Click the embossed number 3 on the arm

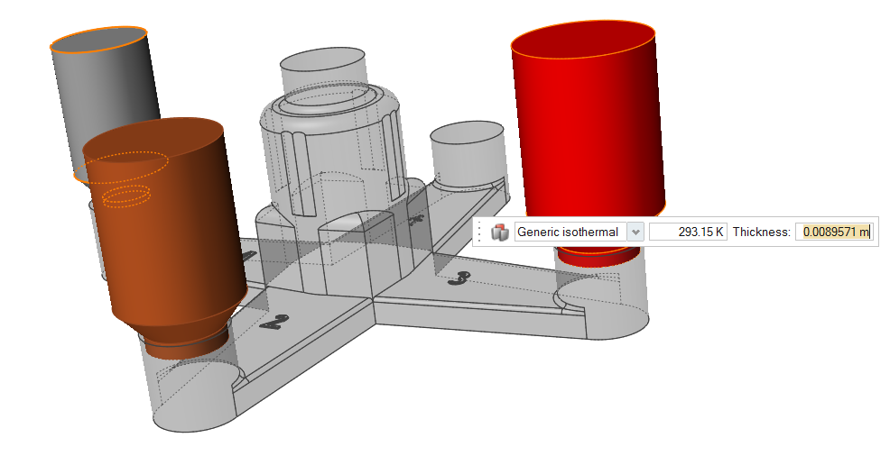coord(459,281)
